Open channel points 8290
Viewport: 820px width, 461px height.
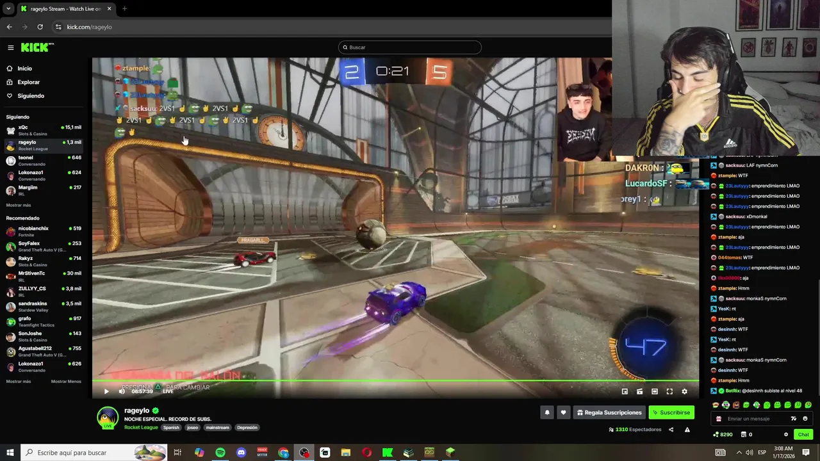(x=723, y=434)
